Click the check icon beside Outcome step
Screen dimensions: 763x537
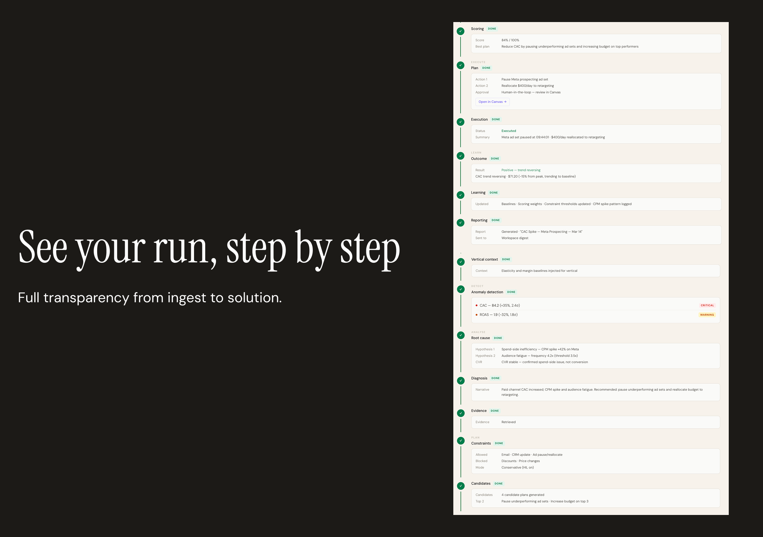[x=461, y=156]
